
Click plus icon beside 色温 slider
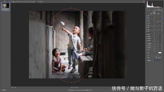click(162, 16)
